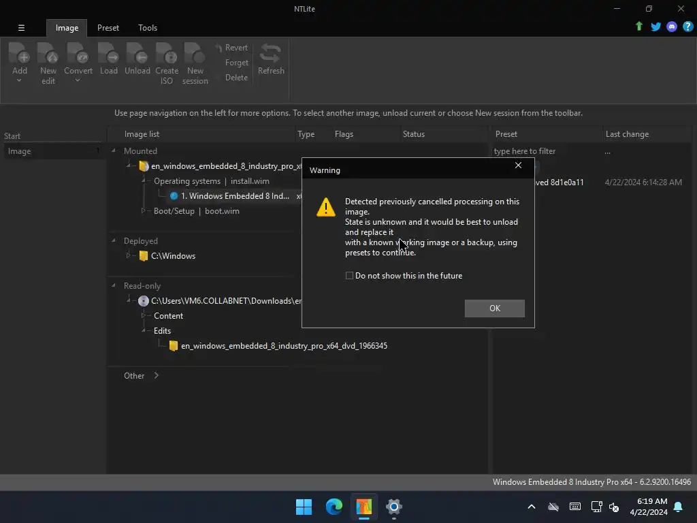697x523 pixels.
Task: Click the yellow warning triangle icon
Action: click(326, 207)
